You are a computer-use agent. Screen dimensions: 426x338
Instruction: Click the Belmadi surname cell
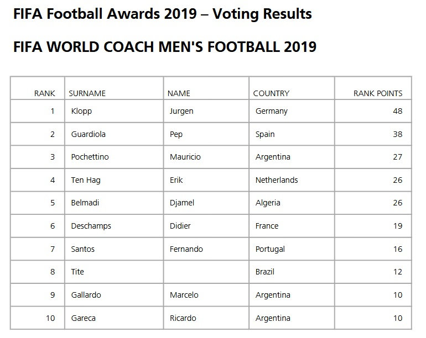(x=85, y=203)
